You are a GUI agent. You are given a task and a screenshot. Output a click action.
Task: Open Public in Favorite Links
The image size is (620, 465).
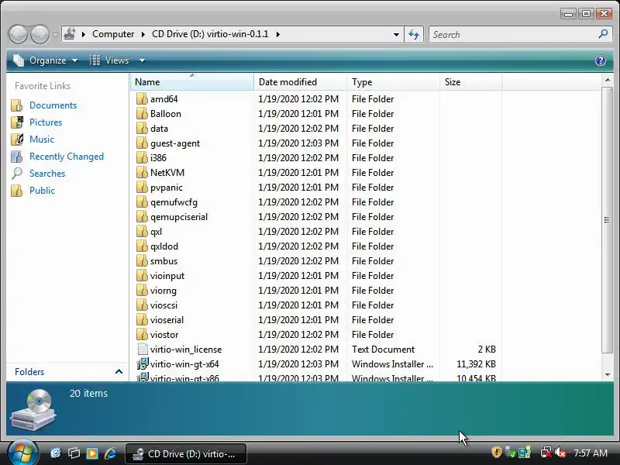(x=42, y=190)
